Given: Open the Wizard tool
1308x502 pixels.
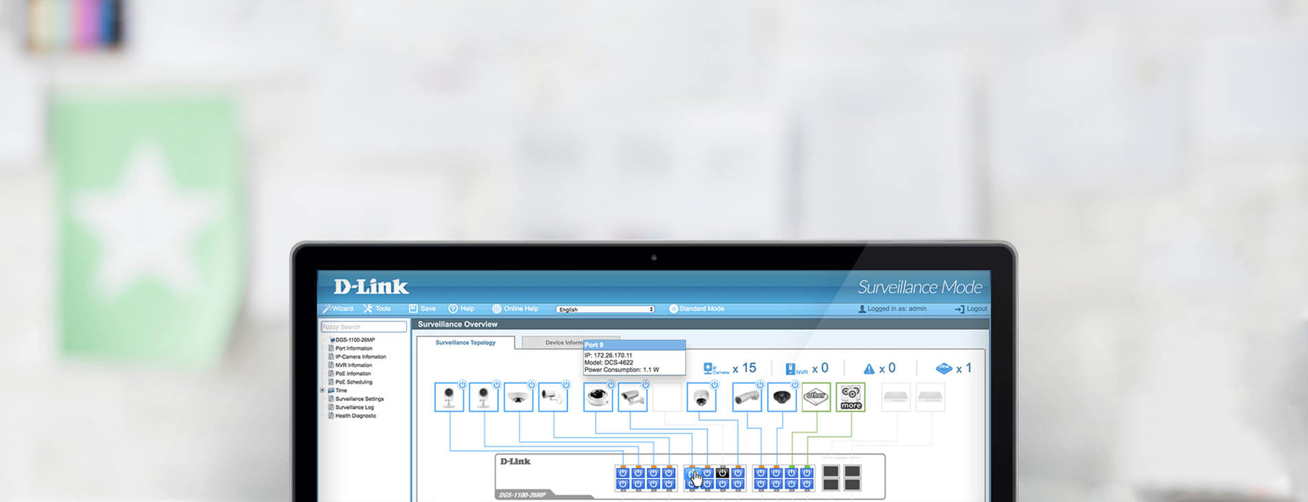Looking at the screenshot, I should pyautogui.click(x=338, y=309).
